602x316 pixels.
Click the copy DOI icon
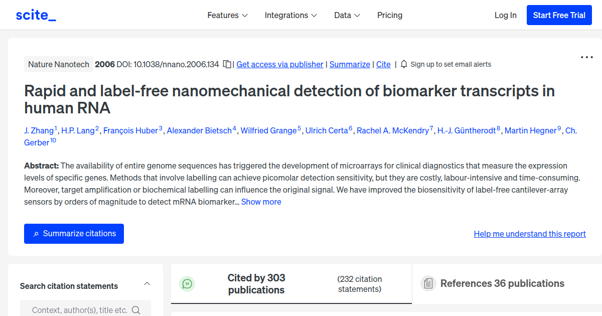coord(227,64)
